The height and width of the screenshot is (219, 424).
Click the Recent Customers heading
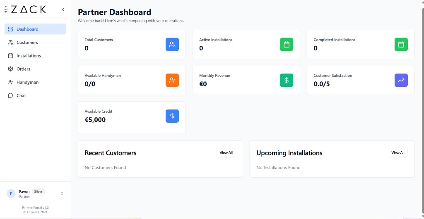tap(111, 153)
